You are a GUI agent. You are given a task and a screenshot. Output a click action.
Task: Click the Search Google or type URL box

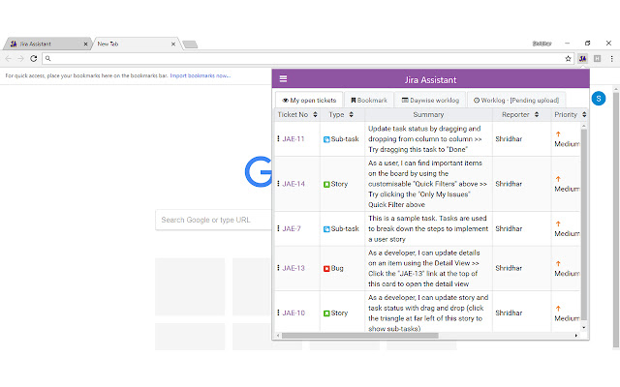[213, 220]
